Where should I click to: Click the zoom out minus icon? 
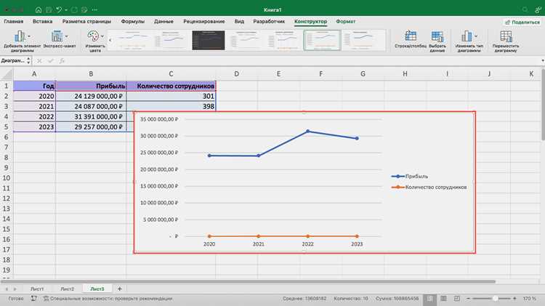tap(468, 299)
